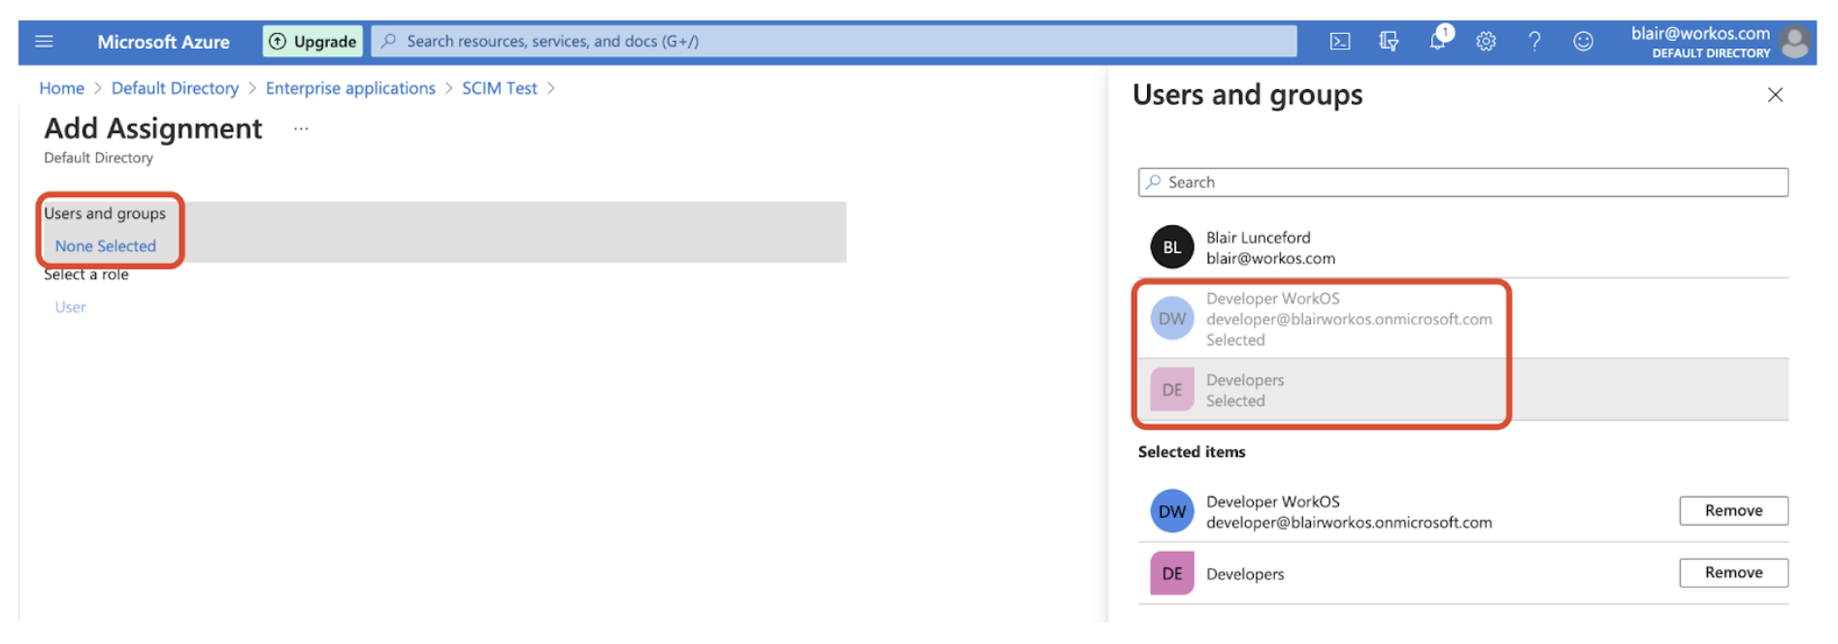Click the greyed Developers Selected group row
This screenshot has height=644, width=1838.
pyautogui.click(x=1462, y=390)
